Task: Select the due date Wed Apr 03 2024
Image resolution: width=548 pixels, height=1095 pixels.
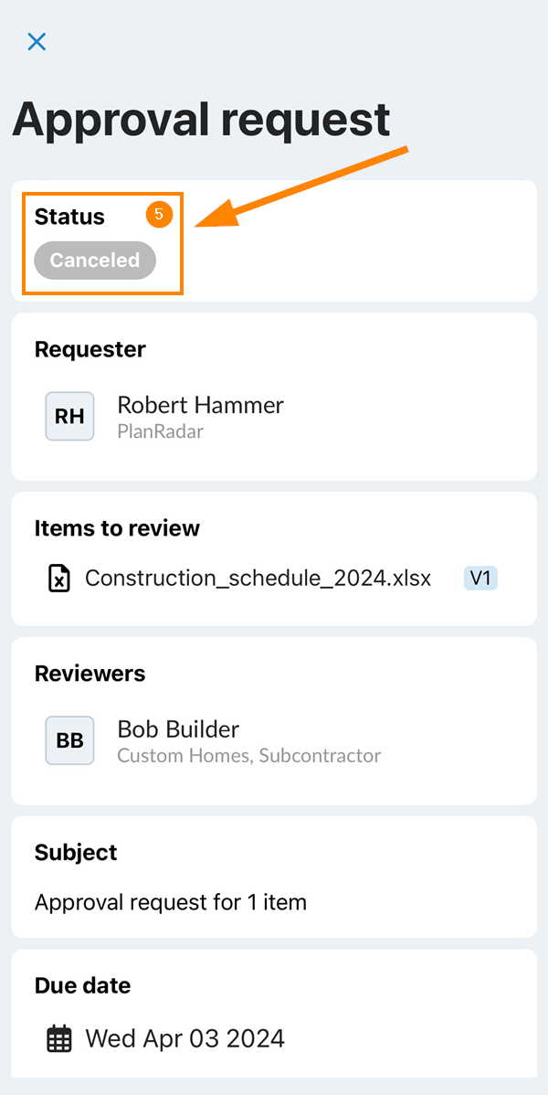Action: tap(185, 1038)
